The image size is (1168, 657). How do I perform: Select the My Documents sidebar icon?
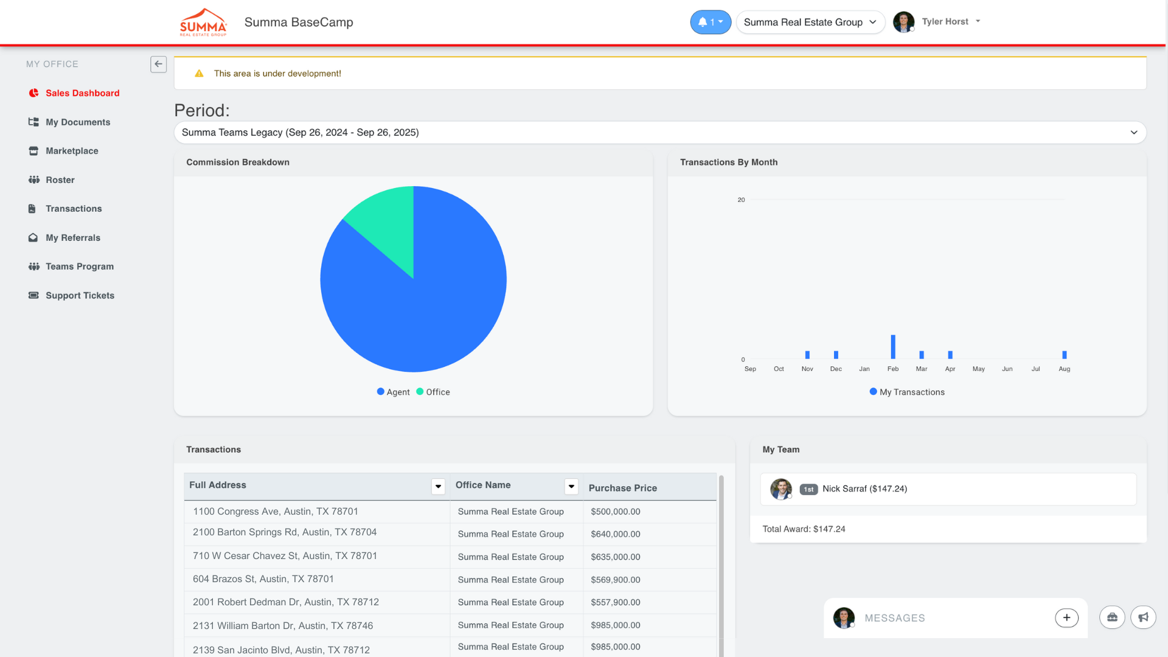coord(33,122)
